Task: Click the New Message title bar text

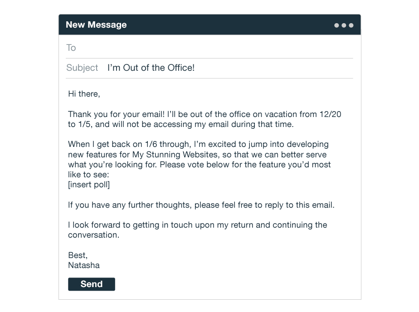Action: pos(96,24)
